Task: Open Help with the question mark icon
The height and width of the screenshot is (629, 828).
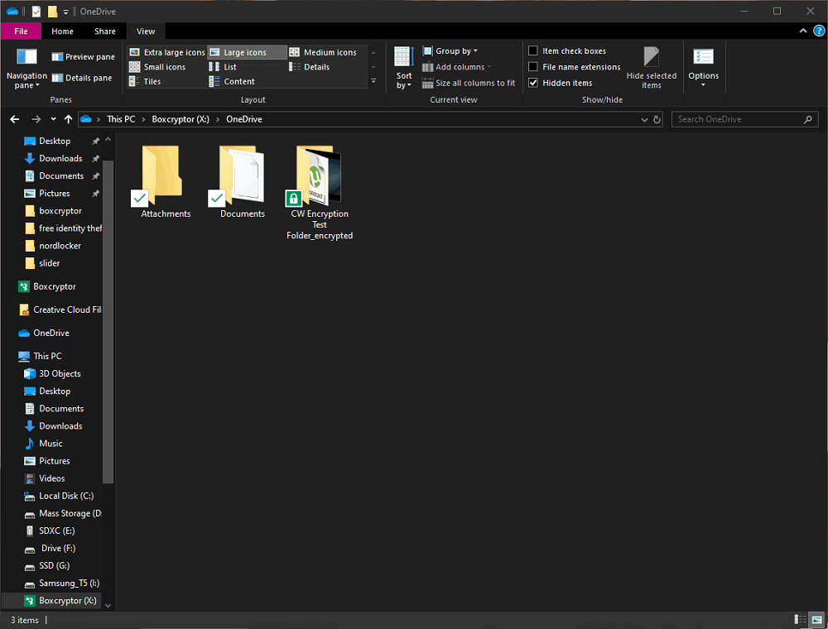Action: [819, 31]
